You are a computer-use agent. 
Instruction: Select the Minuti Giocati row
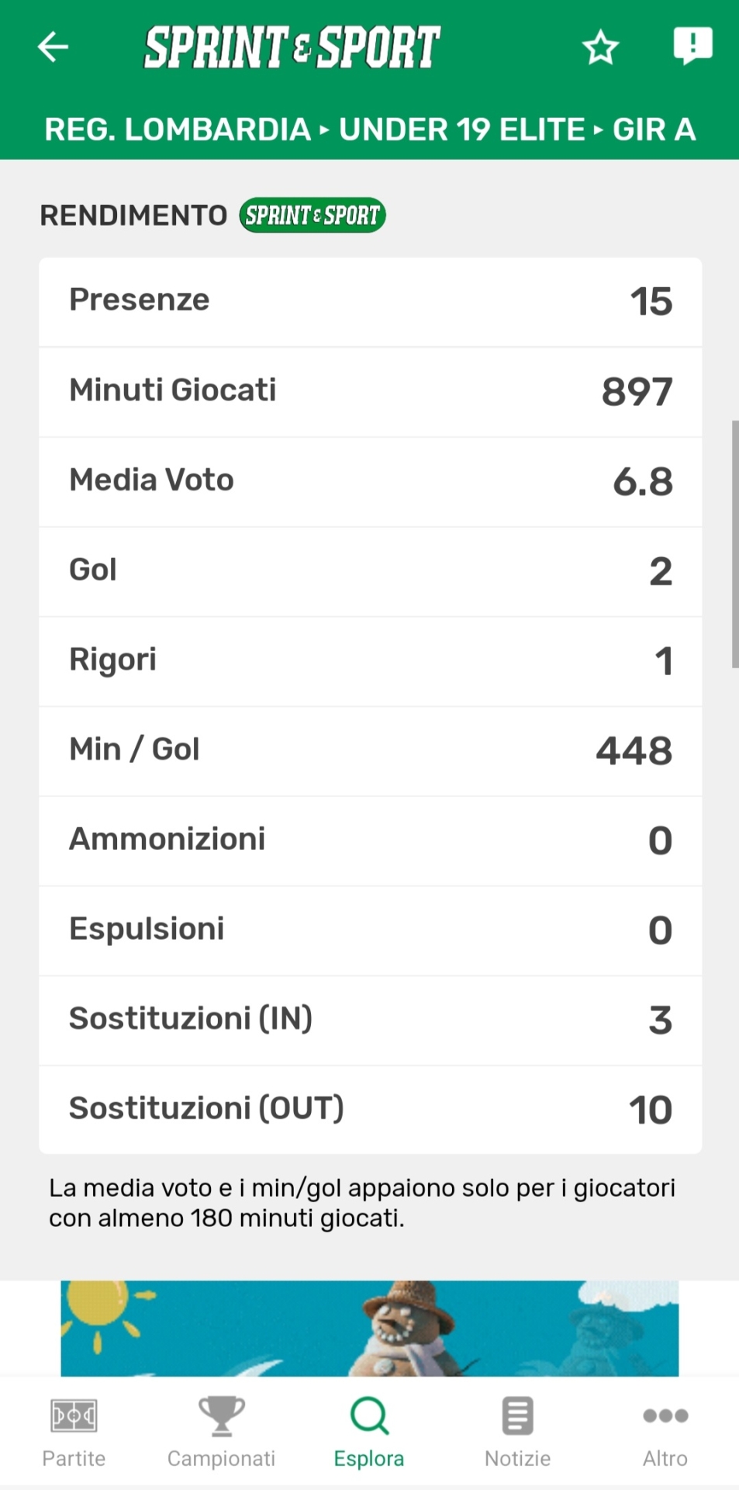click(370, 391)
